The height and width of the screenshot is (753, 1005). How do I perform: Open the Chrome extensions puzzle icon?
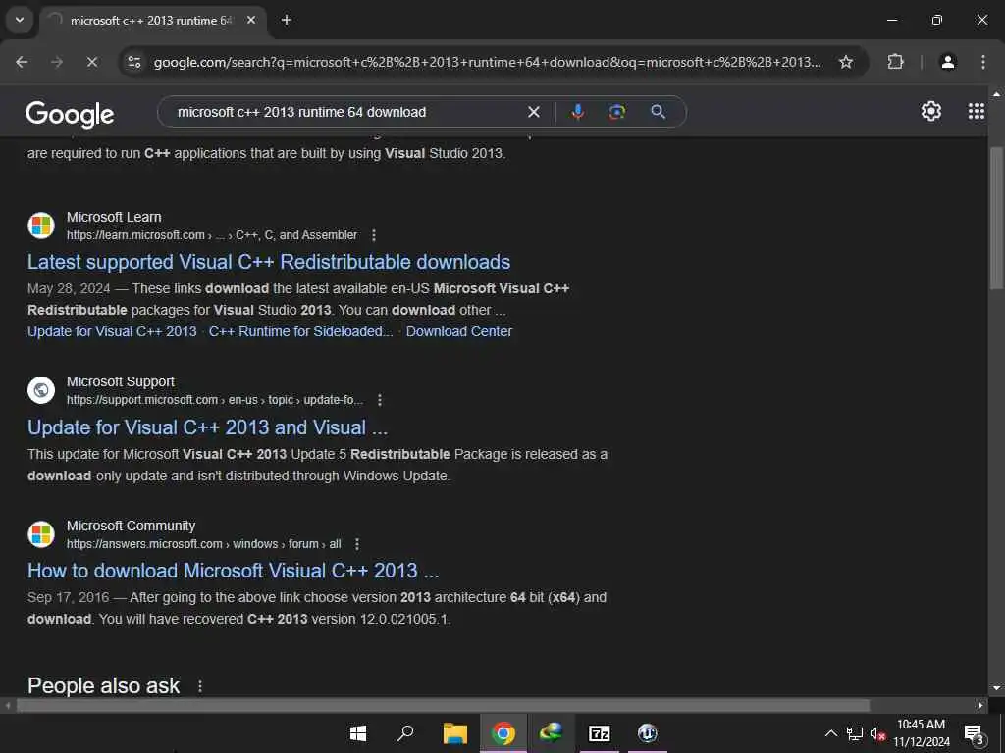[x=895, y=62]
